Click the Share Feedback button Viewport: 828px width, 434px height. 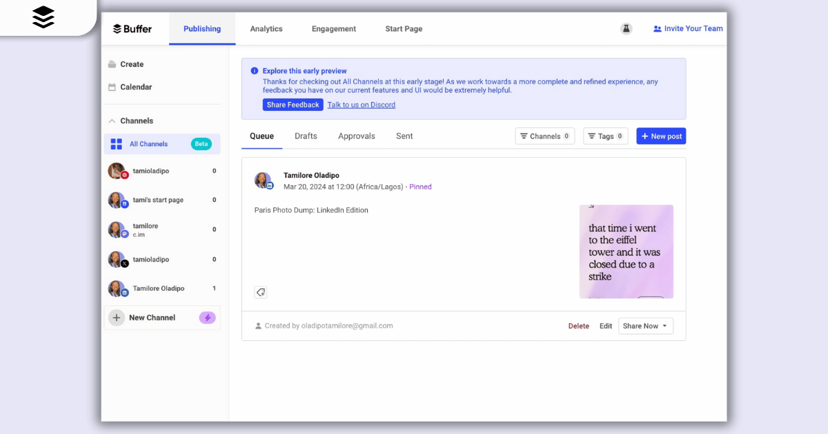point(293,105)
